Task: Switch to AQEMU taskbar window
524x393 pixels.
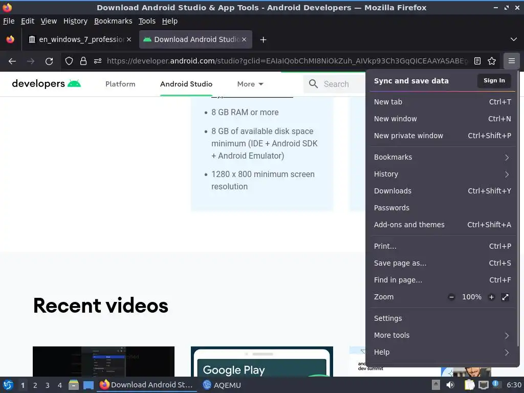Action: (222, 385)
